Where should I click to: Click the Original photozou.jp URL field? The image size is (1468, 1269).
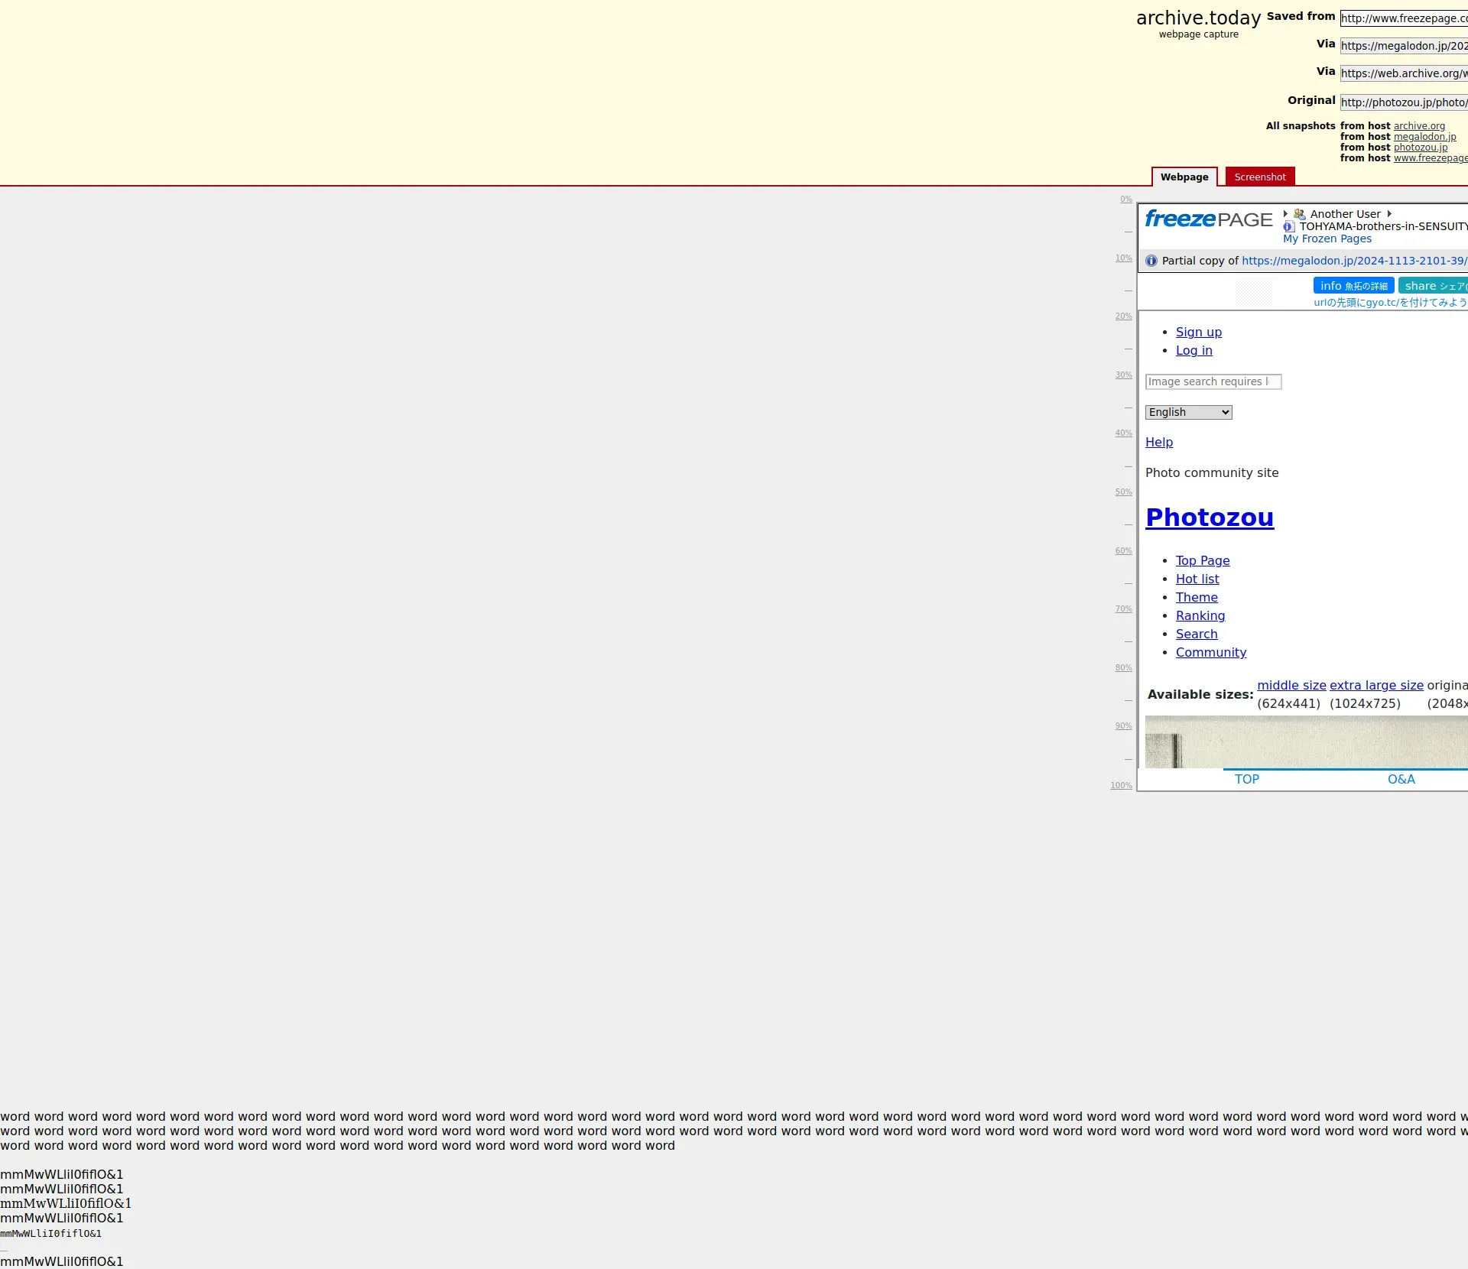[x=1404, y=102]
